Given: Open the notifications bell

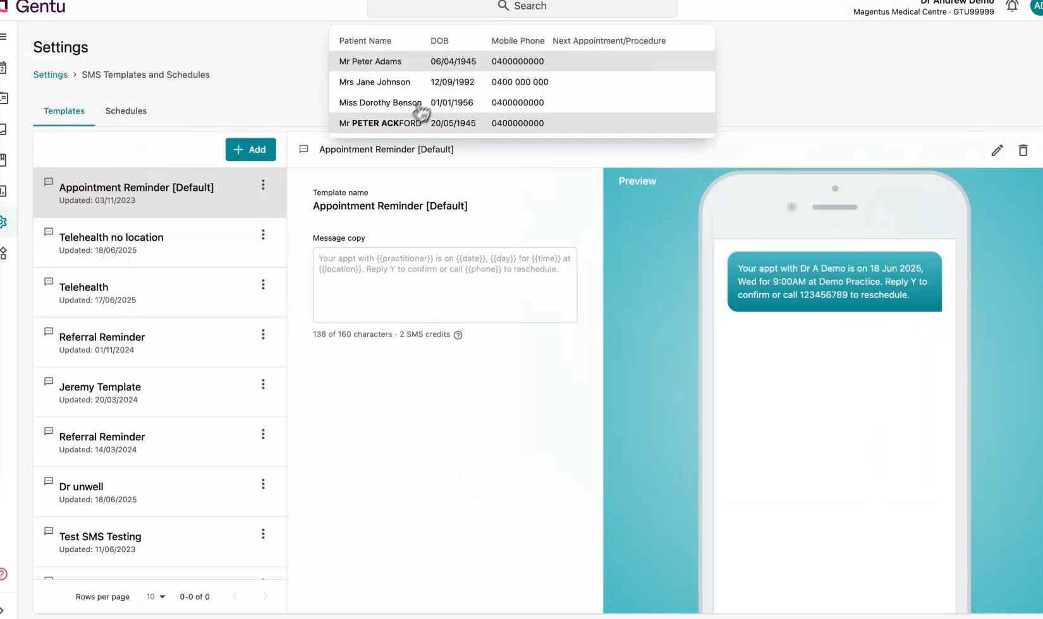Looking at the screenshot, I should [1012, 6].
